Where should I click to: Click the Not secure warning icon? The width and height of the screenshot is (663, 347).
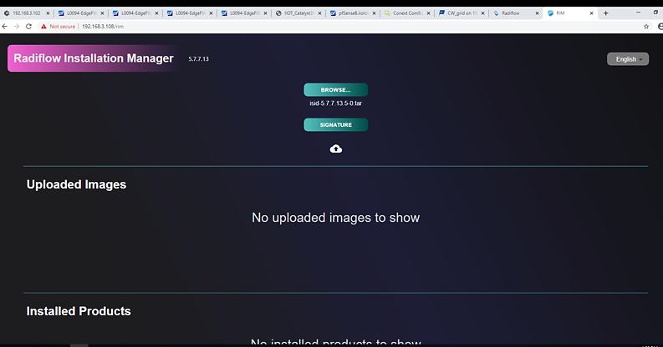(x=43, y=26)
